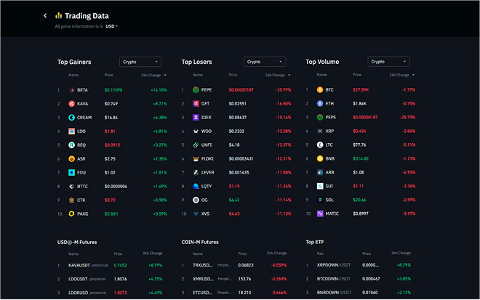Open XMRUSD perpetual COIN-M row
The height and width of the screenshot is (300, 480).
click(x=234, y=279)
